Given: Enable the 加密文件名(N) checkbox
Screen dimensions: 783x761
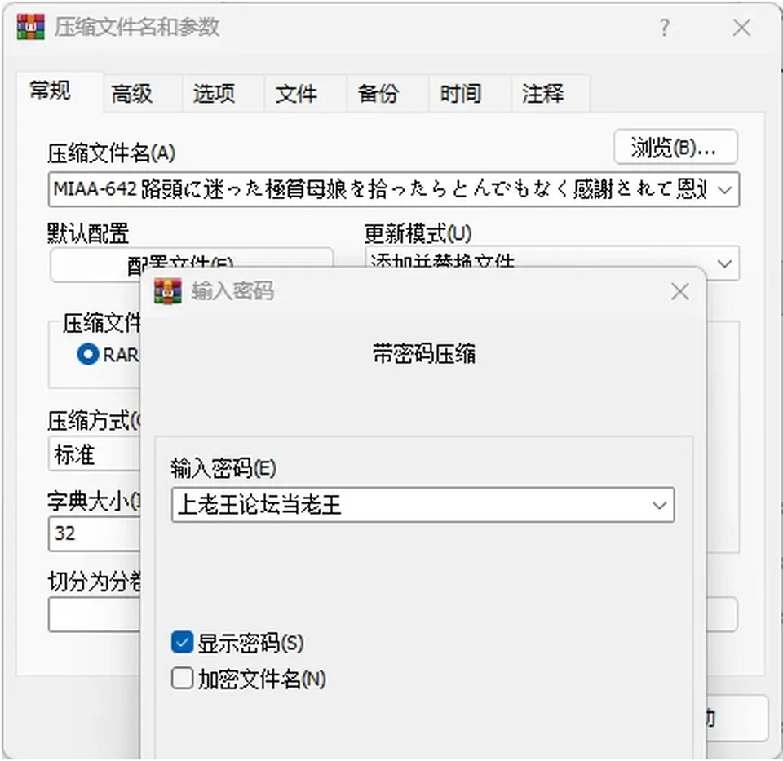Looking at the screenshot, I should [x=182, y=679].
